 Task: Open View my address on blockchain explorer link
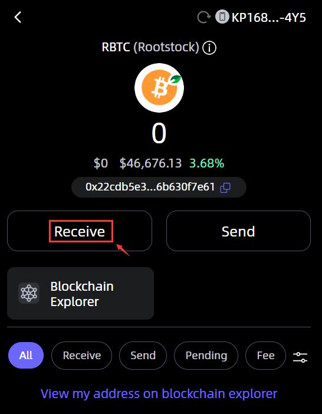(x=159, y=393)
